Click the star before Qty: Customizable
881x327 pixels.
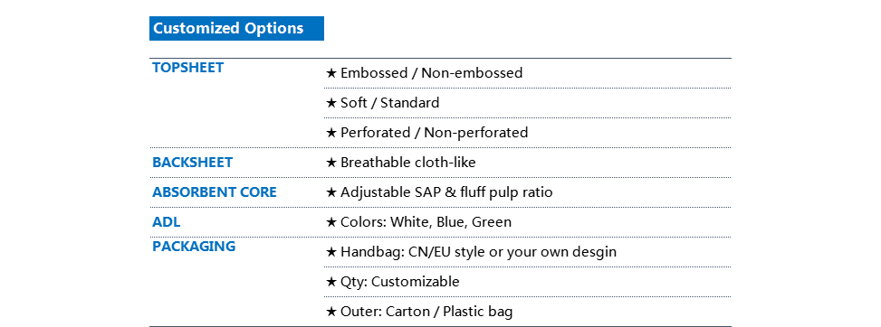tap(331, 282)
